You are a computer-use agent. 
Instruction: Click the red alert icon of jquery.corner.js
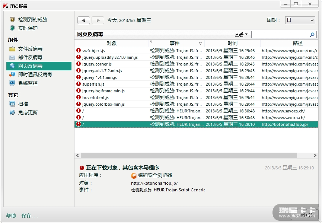point(79,64)
